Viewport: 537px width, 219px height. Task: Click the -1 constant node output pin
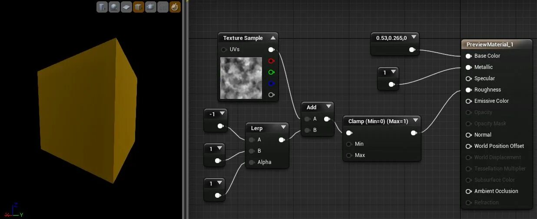(221, 126)
